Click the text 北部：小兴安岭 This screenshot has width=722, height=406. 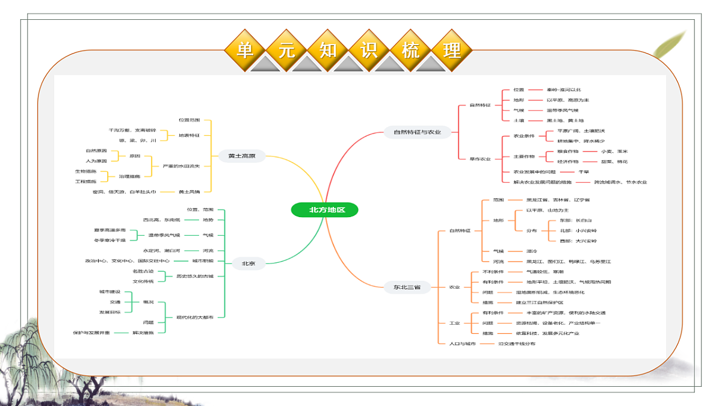coord(578,230)
